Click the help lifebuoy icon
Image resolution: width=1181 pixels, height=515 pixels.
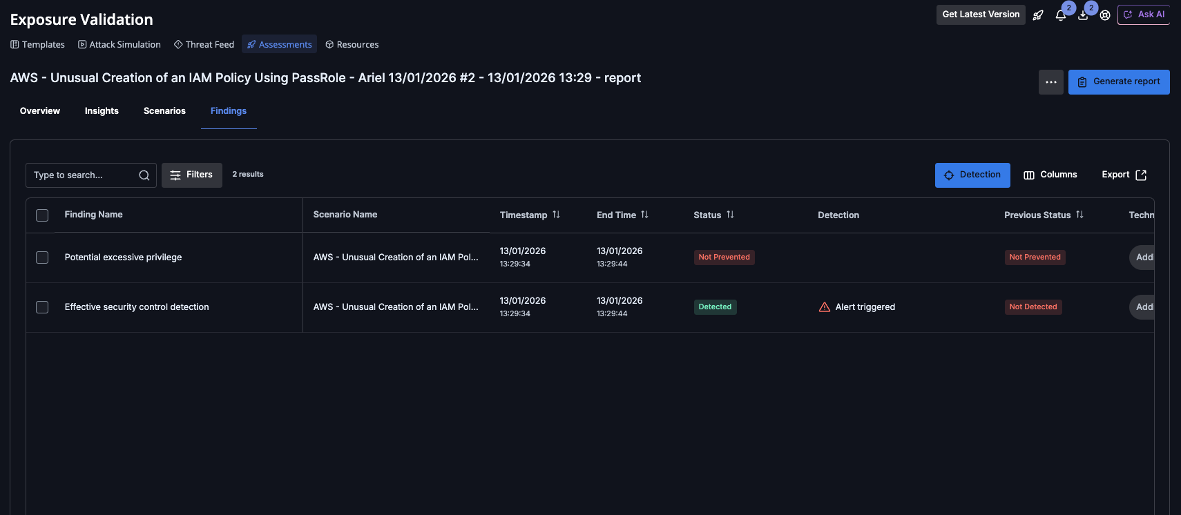[x=1105, y=15]
